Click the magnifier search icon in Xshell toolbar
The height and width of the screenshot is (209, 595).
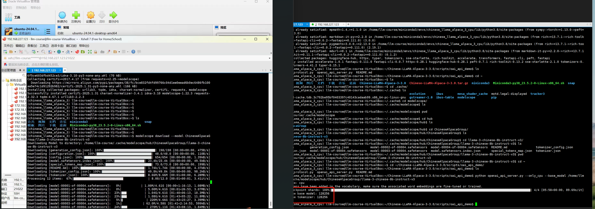43,52
